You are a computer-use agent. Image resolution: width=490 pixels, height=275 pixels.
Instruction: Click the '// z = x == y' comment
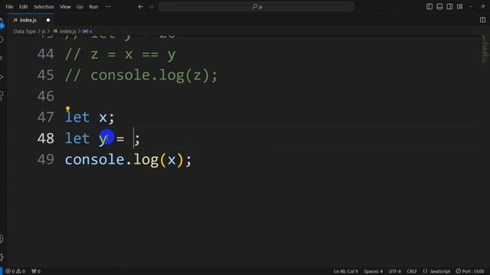click(x=120, y=54)
